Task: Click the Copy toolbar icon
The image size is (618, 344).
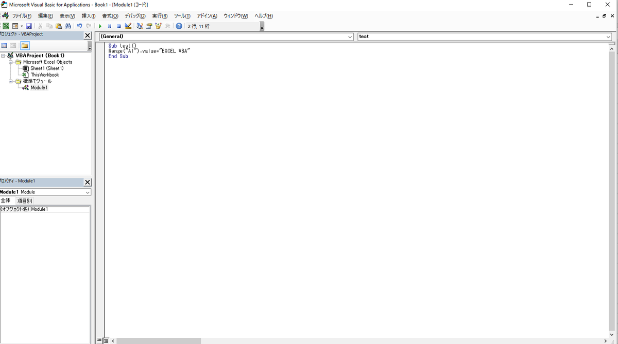Action: [x=49, y=26]
